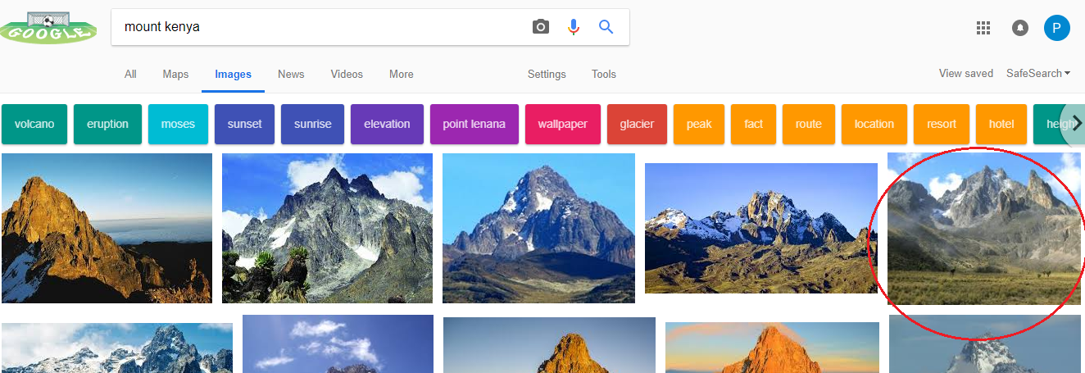This screenshot has height=373, width=1085.
Task: Select the Images tab
Action: click(234, 74)
